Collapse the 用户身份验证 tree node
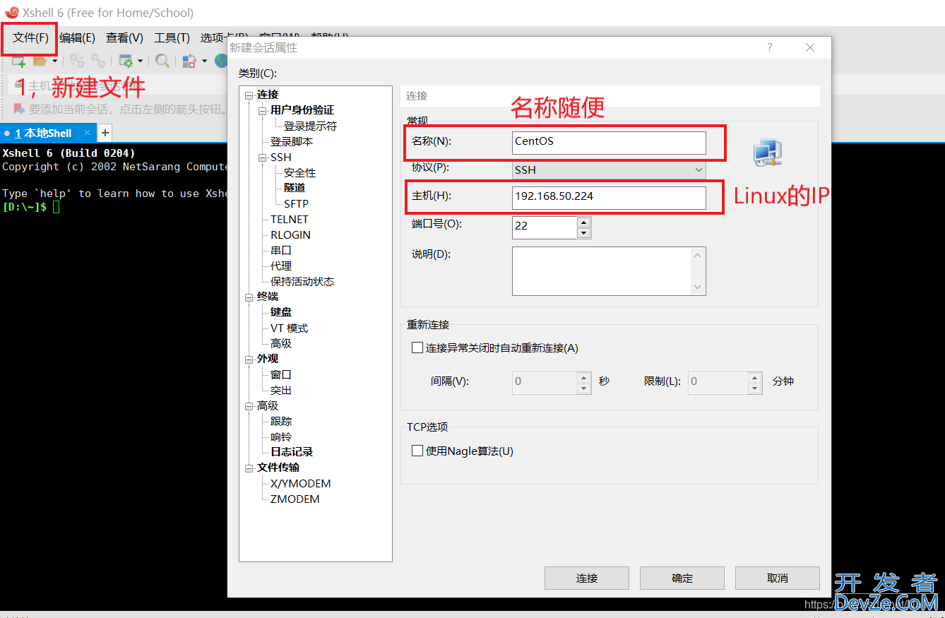 pyautogui.click(x=263, y=111)
